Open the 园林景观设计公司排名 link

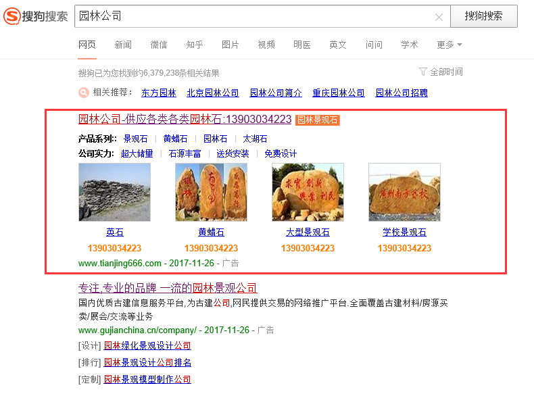pyautogui.click(x=147, y=363)
